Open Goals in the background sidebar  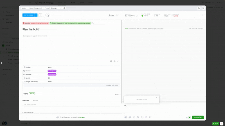pyautogui.click(x=7, y=19)
